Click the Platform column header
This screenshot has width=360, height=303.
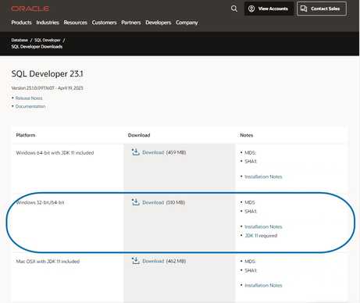pos(26,135)
